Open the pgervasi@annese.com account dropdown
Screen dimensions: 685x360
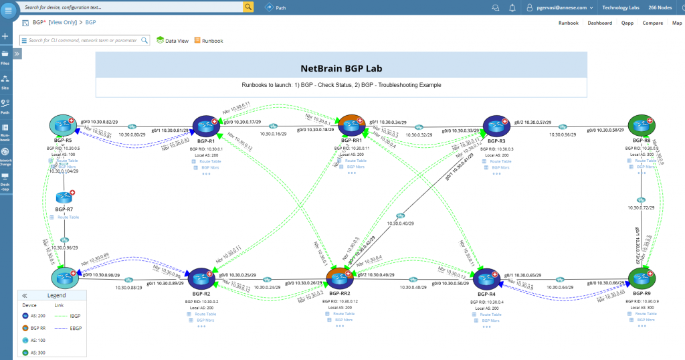pyautogui.click(x=560, y=7)
